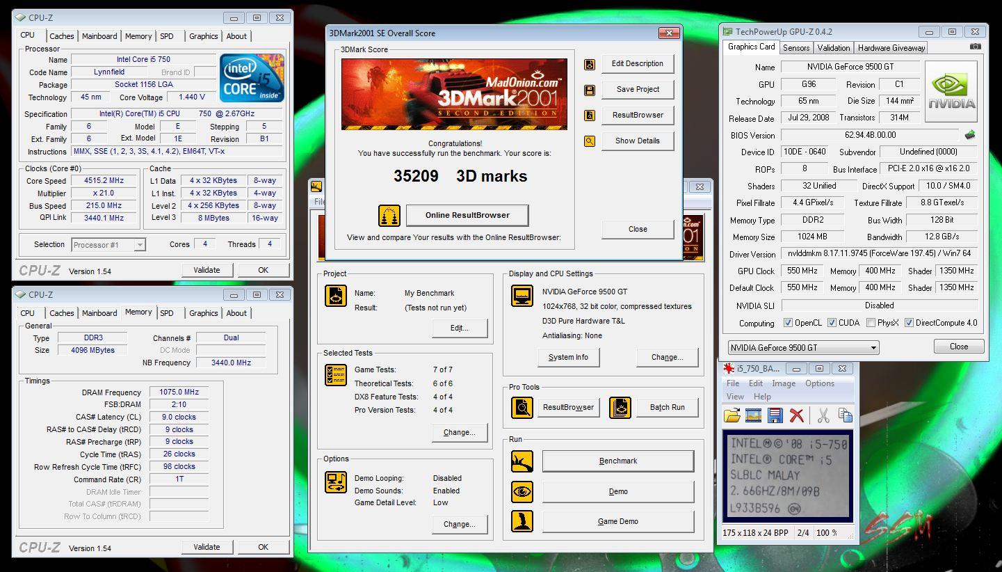Image resolution: width=1002 pixels, height=572 pixels.
Task: Click the Game Demo button
Action: (618, 521)
